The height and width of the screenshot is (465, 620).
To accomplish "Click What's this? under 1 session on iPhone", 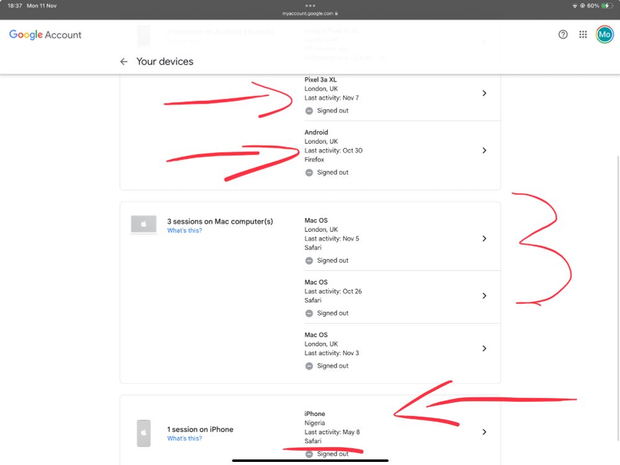I will click(x=184, y=438).
